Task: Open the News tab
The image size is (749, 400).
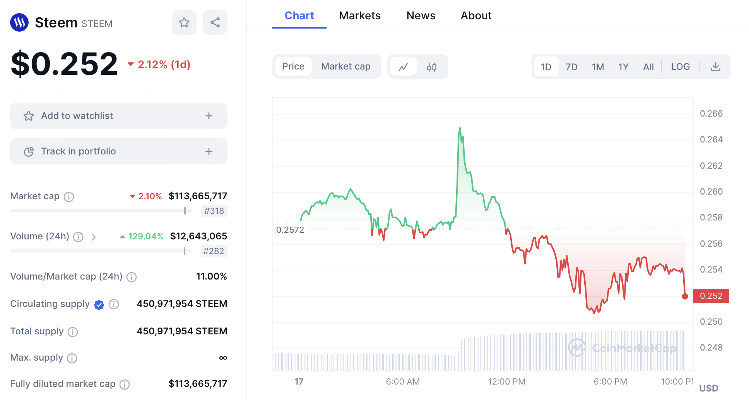Action: point(421,15)
